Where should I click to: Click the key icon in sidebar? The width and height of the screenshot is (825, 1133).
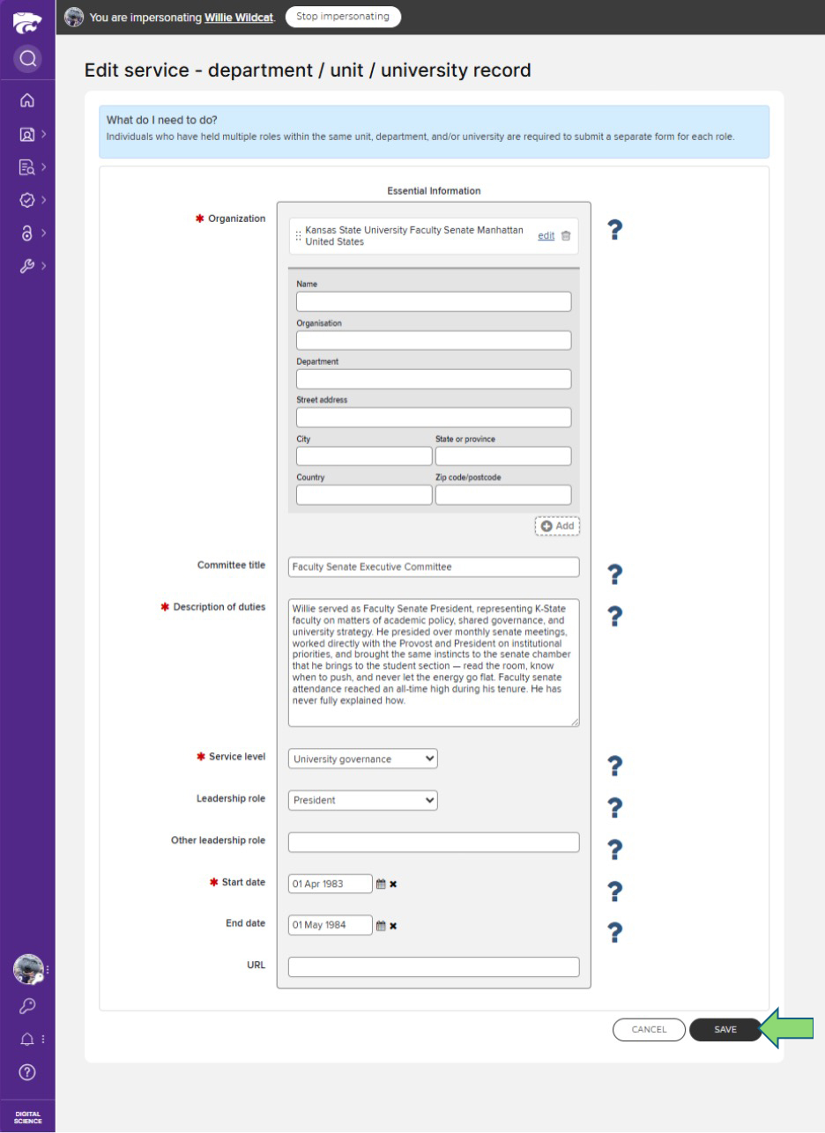[27, 1007]
